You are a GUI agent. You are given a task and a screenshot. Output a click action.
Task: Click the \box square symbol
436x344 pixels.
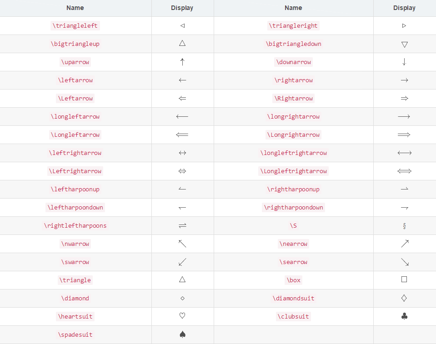404,279
